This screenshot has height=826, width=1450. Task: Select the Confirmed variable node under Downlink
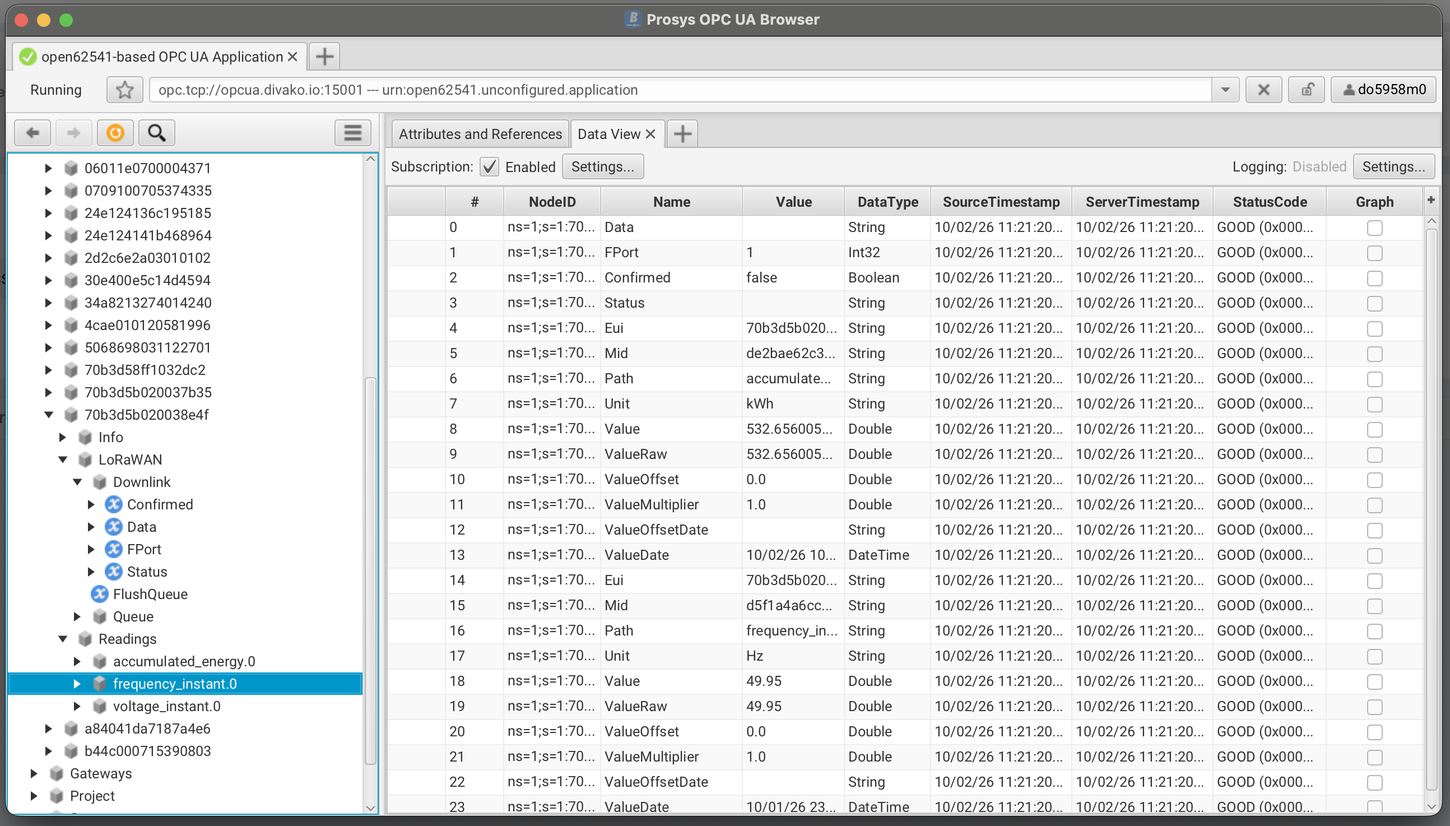pos(159,504)
